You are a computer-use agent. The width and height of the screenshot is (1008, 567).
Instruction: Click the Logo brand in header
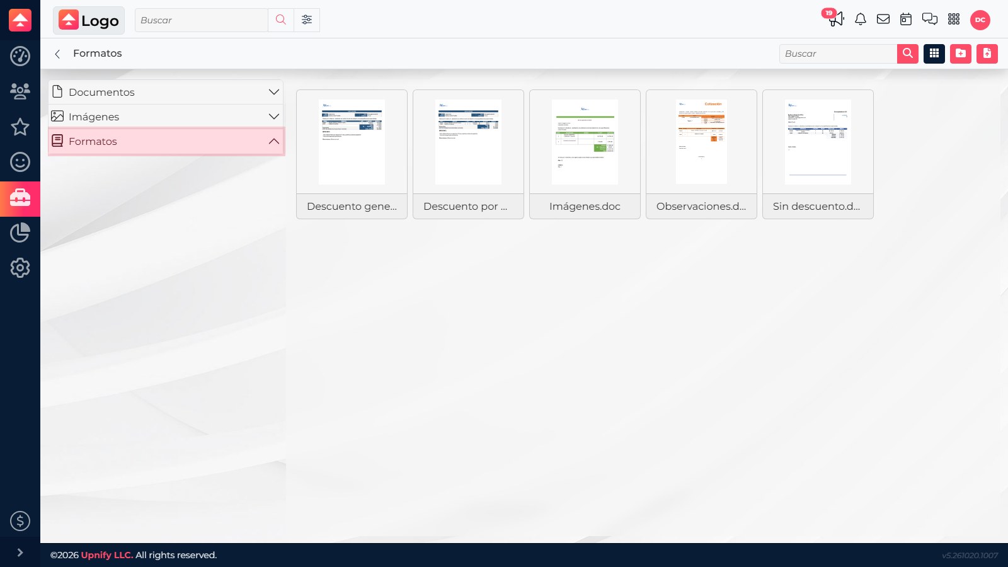(89, 20)
